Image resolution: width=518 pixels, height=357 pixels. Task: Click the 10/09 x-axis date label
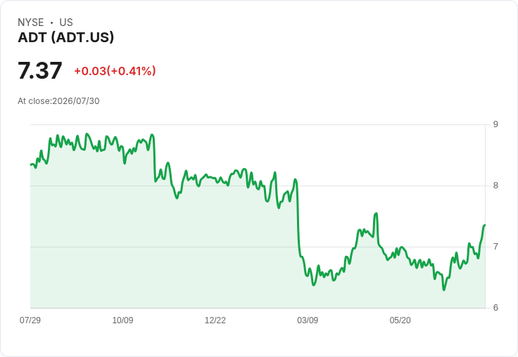point(122,320)
